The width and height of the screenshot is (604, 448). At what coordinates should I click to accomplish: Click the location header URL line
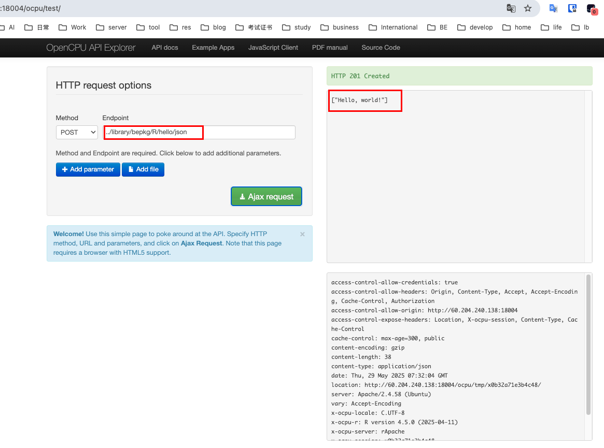[x=436, y=385]
